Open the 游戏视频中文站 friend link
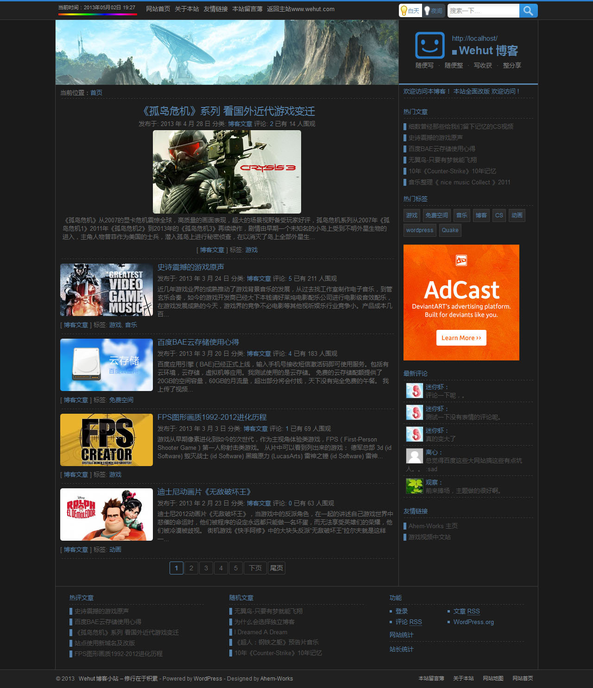The width and height of the screenshot is (593, 688). pyautogui.click(x=429, y=537)
